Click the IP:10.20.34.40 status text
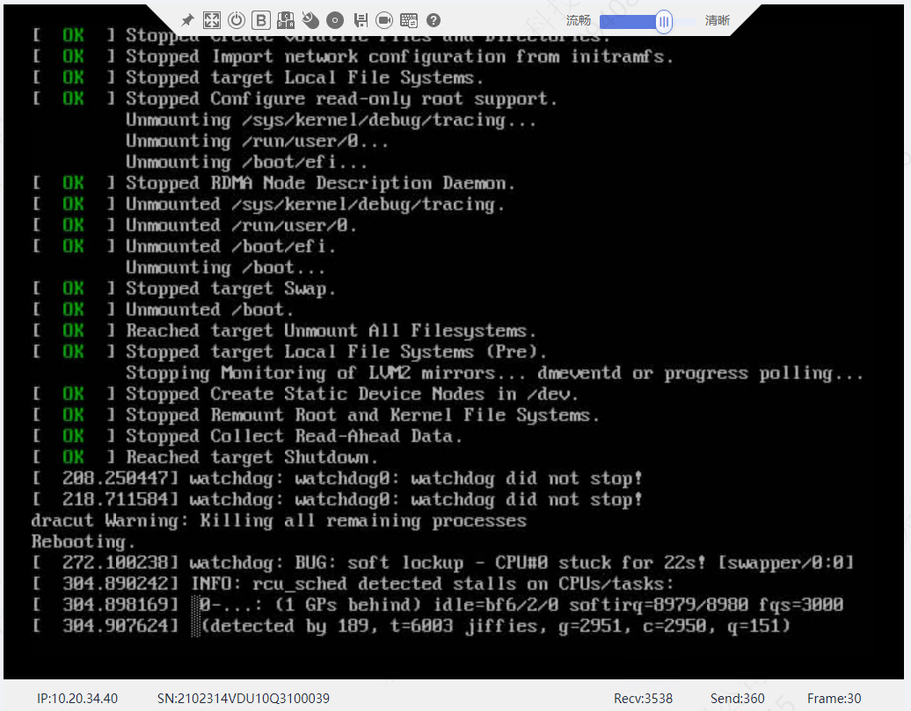911x711 pixels. [77, 698]
